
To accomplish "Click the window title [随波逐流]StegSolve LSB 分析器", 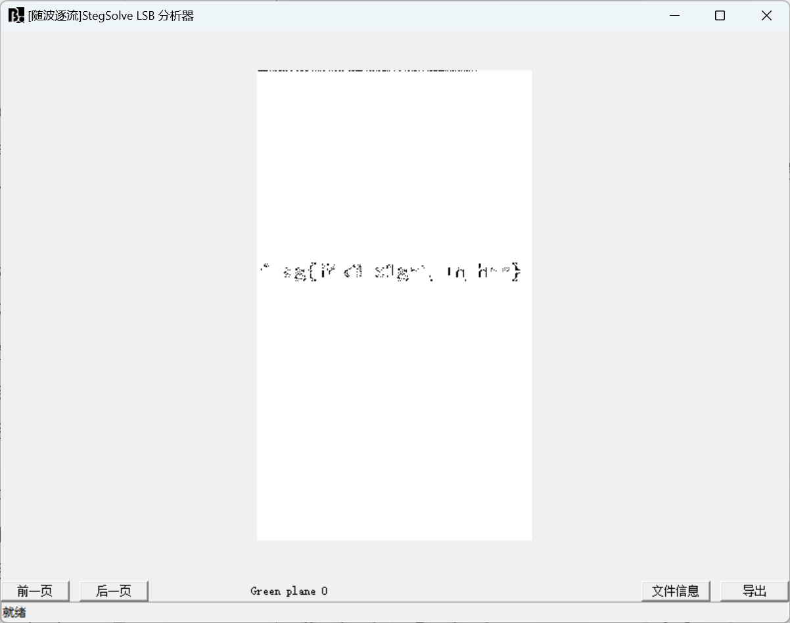I will click(108, 15).
